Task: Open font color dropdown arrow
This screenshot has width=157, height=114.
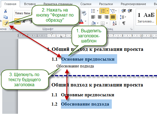Action: tap(86, 21)
